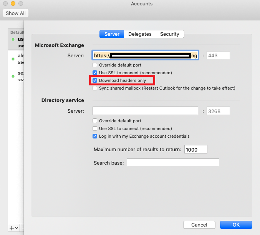
Task: Open the add account dropdown chevron
Action: tap(17, 228)
